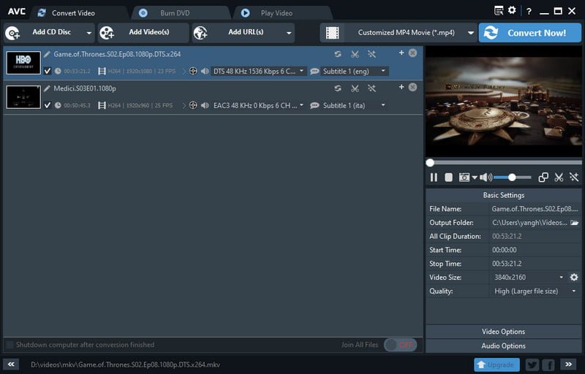Click the preview seek bar handle
This screenshot has width=585, height=374.
click(430, 163)
